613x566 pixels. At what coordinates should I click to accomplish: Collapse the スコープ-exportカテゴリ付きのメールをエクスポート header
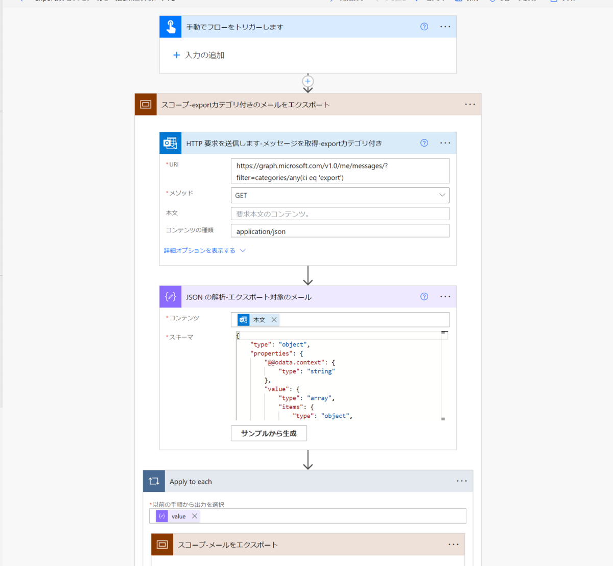(308, 104)
